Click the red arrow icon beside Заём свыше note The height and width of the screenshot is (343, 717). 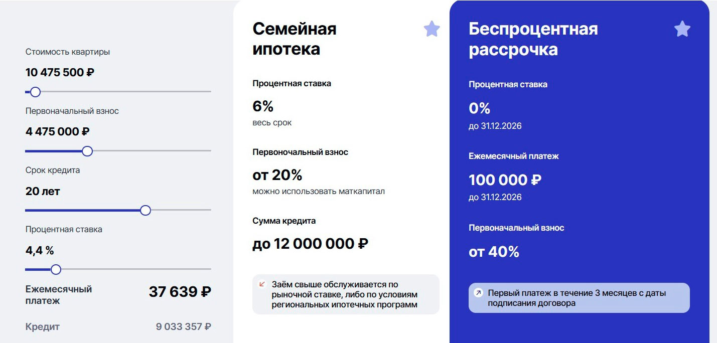click(261, 284)
